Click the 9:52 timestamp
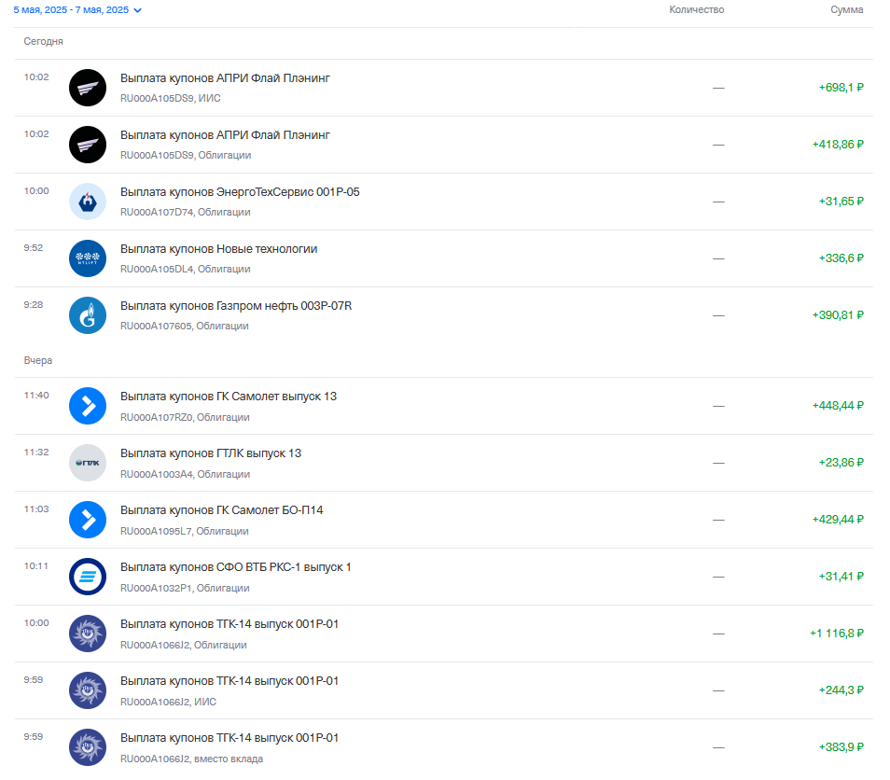Viewport: 890px width, 780px height. [x=34, y=247]
